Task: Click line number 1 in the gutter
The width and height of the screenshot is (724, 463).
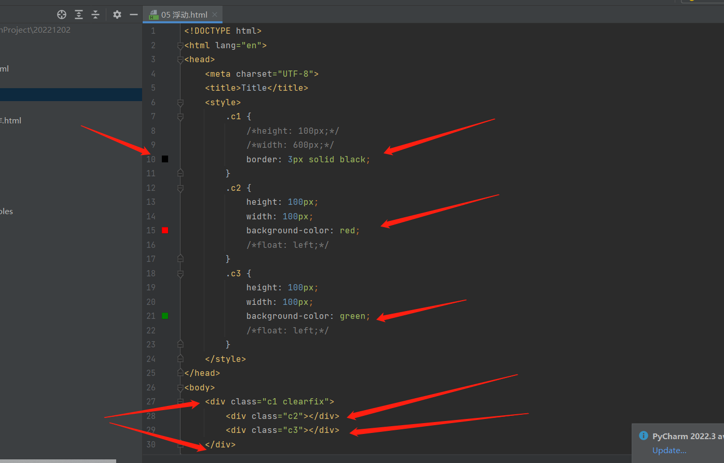Action: (153, 31)
